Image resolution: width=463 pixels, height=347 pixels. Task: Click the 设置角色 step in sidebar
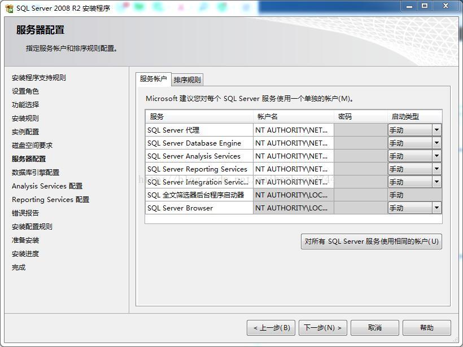(x=25, y=91)
